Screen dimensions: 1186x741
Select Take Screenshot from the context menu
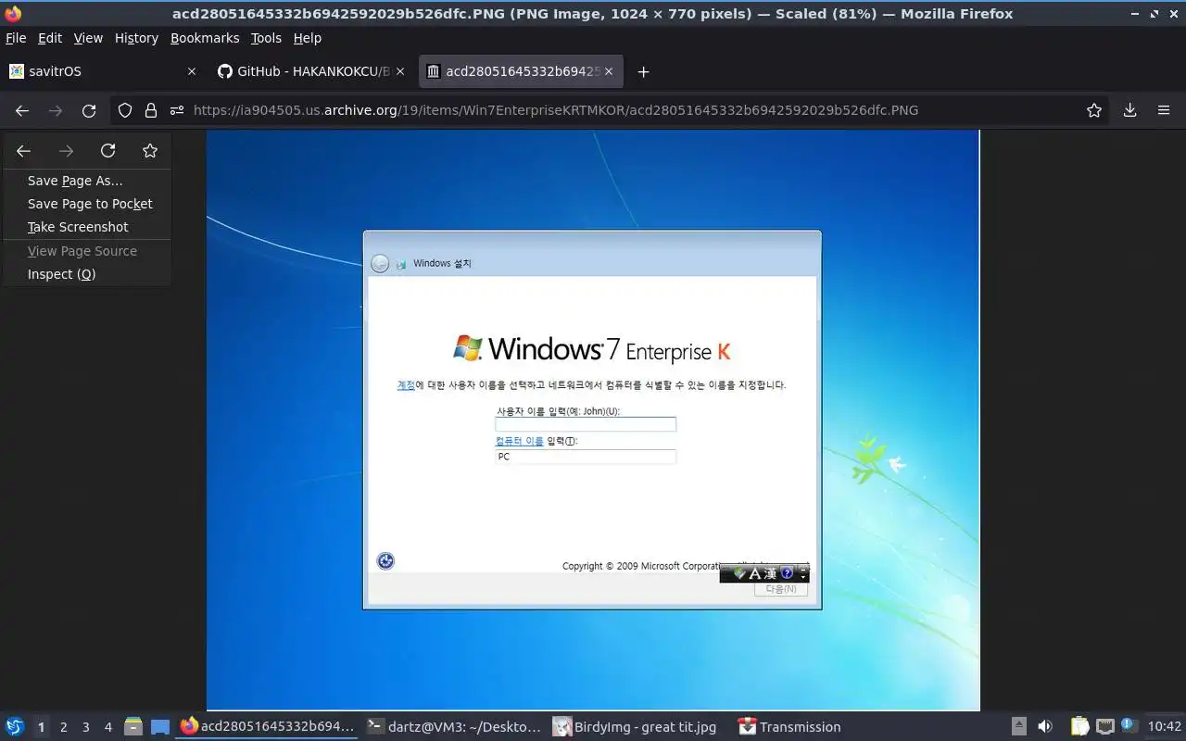[87, 227]
